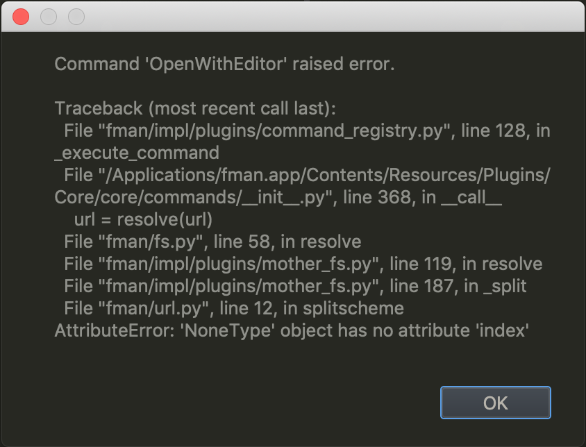This screenshot has height=447, width=586.
Task: Select the Traceback header text
Action: click(x=183, y=108)
